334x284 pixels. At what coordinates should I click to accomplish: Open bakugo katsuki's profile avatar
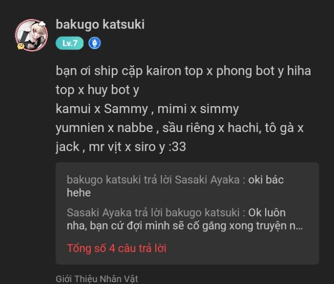pos(32,35)
